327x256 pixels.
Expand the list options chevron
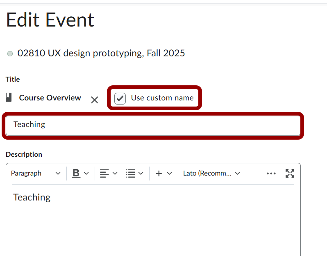141,174
